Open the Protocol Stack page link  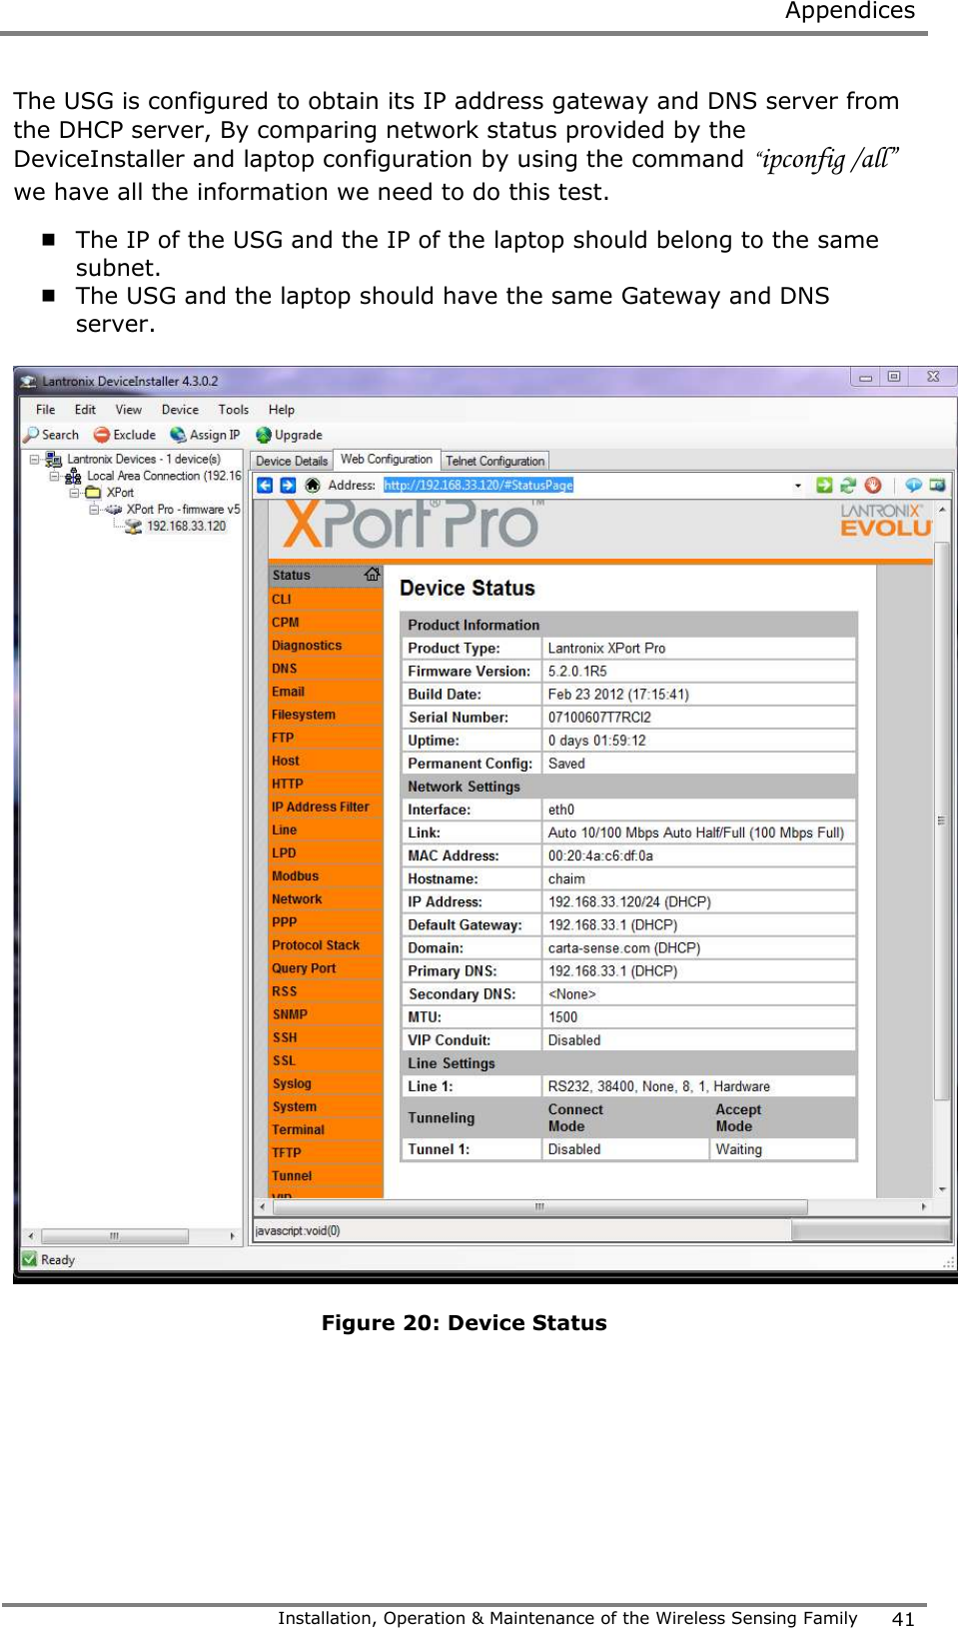click(316, 945)
